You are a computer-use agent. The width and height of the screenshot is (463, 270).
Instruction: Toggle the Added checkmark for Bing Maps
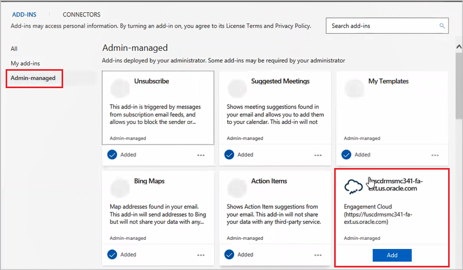tap(112, 255)
